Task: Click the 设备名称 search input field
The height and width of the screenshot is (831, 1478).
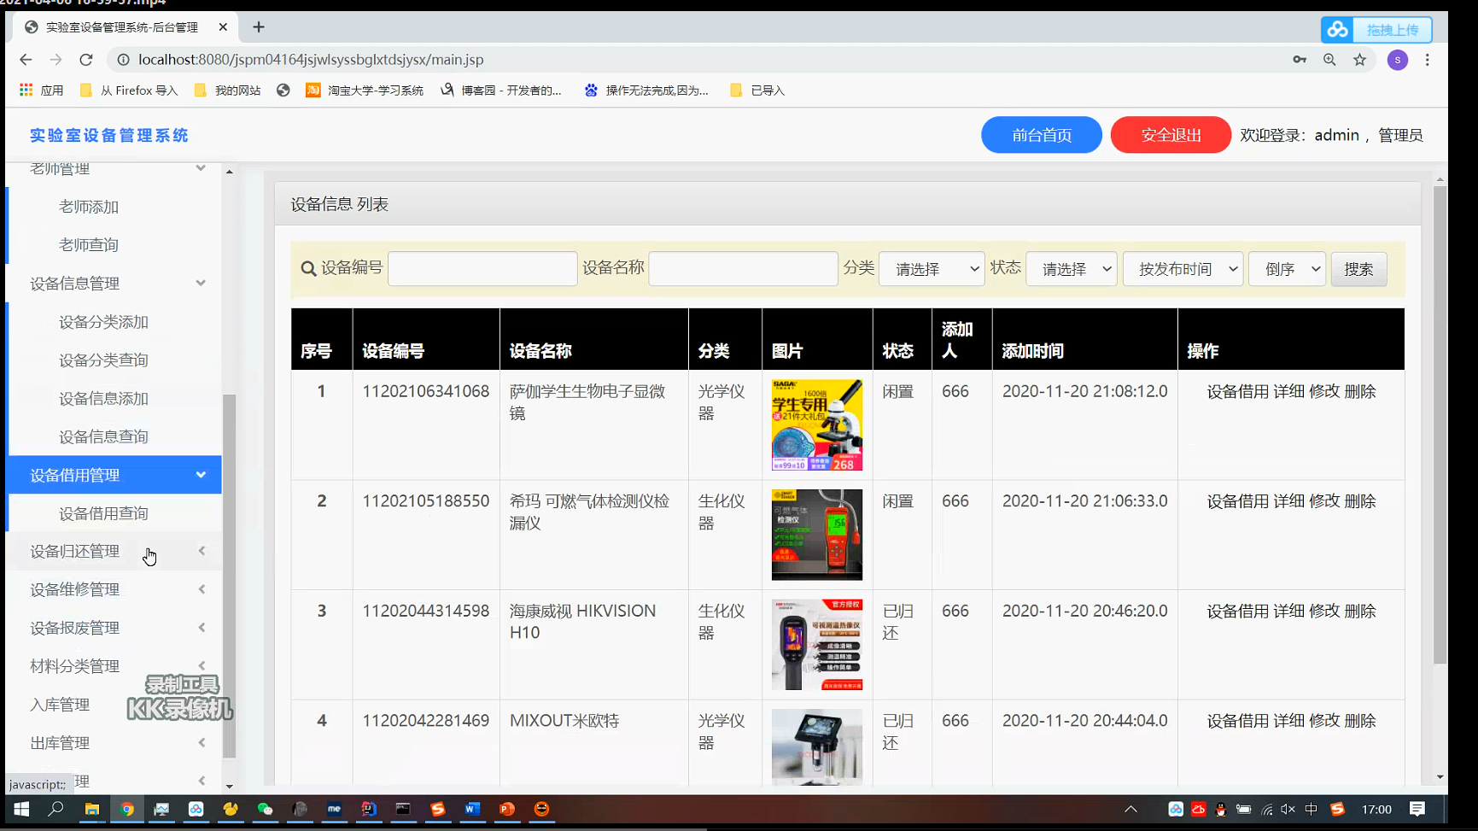Action: 743,268
